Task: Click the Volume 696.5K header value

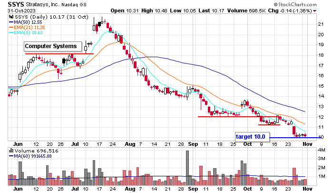Action: [x=246, y=10]
